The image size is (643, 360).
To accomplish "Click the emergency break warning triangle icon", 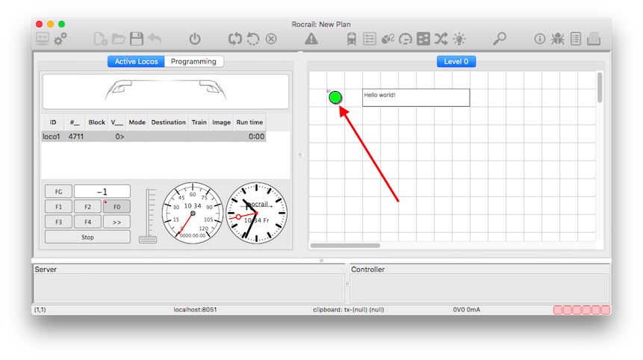I will (311, 39).
